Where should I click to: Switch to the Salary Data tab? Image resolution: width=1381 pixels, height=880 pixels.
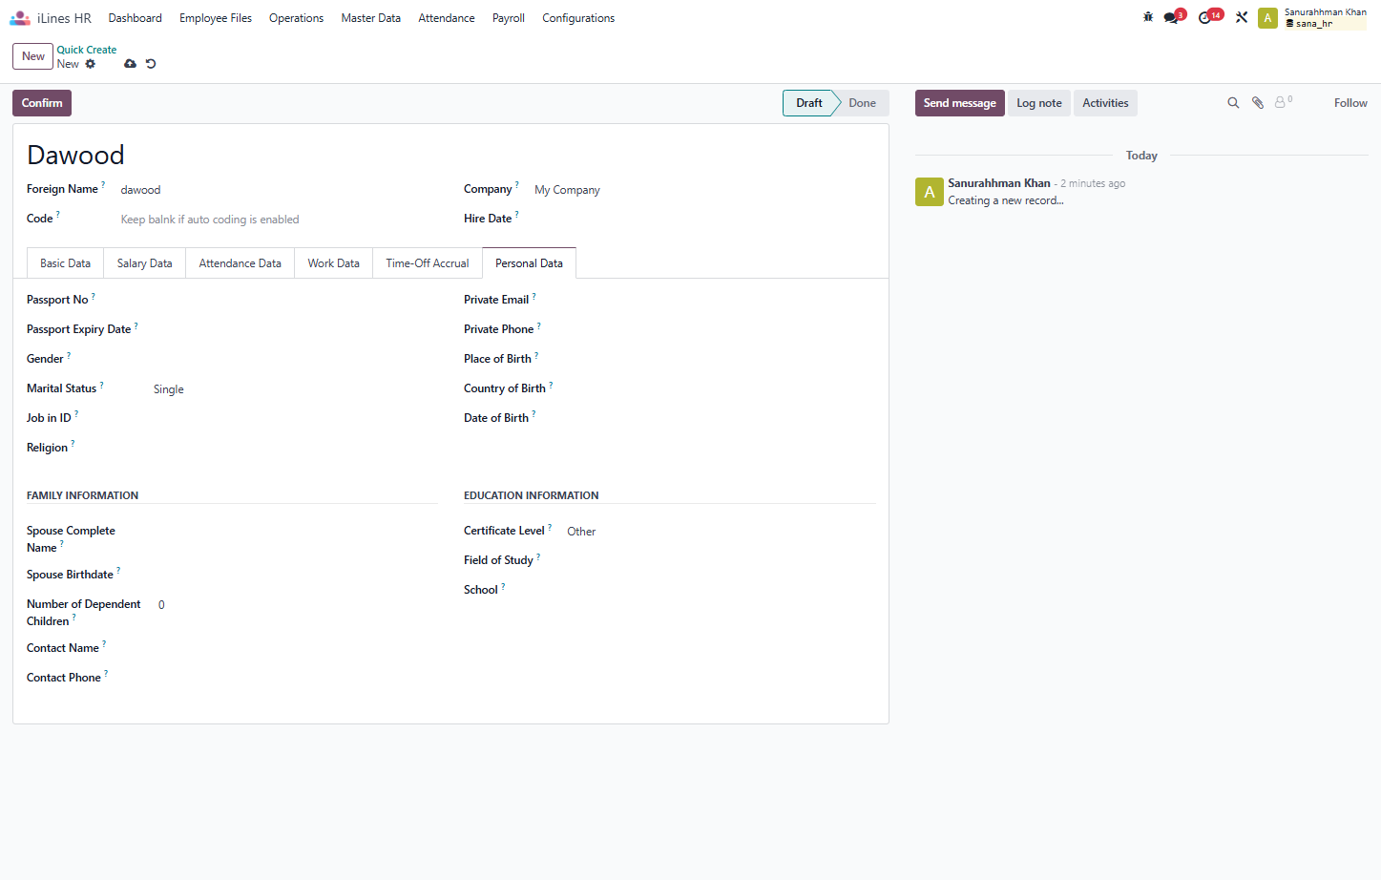(x=145, y=263)
